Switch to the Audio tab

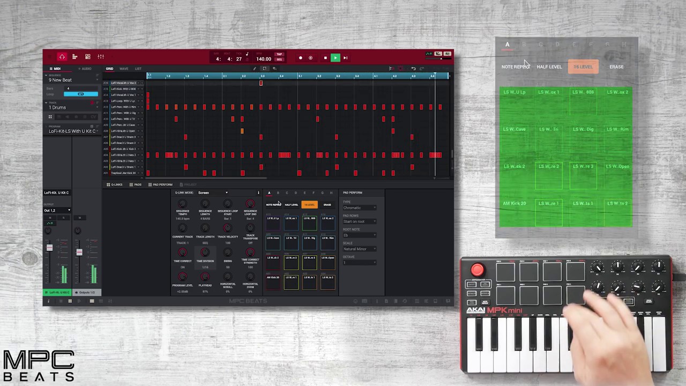[85, 69]
